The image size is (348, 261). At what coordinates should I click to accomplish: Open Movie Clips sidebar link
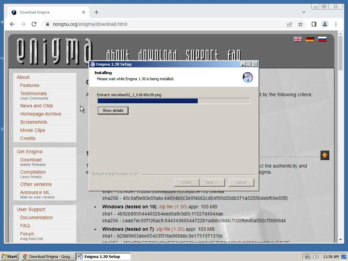[x=33, y=130]
